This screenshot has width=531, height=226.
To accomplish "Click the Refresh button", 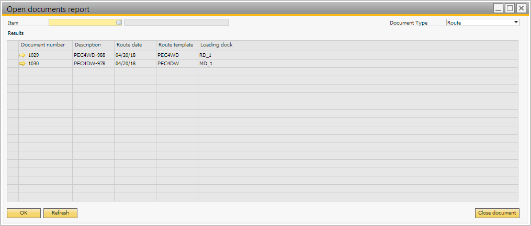I will pos(60,213).
